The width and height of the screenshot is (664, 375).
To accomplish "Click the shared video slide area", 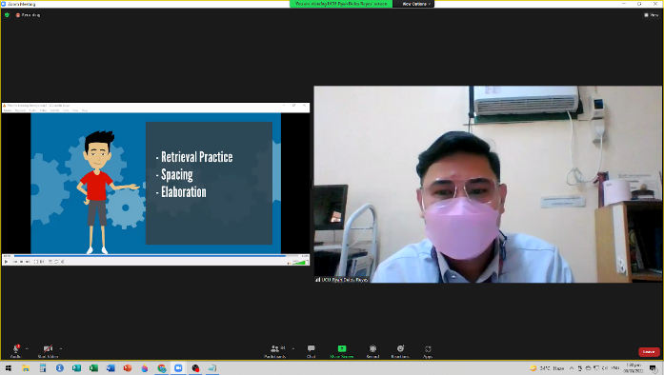I will coord(156,184).
